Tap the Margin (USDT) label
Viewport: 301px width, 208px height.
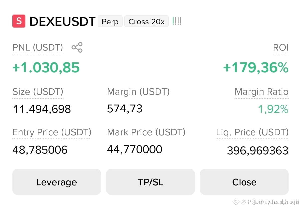click(138, 92)
